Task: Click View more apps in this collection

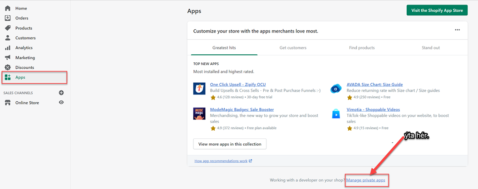Action: 230,144
